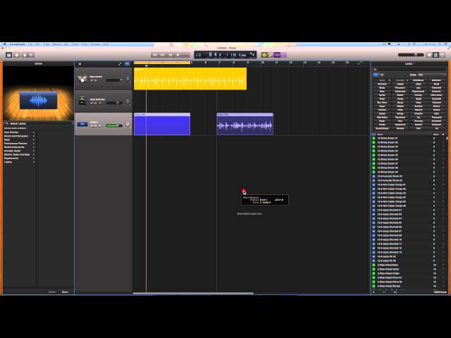This screenshot has width=451, height=338.
Task: Select the Audio 2 track waveform icon
Action: 82,124
